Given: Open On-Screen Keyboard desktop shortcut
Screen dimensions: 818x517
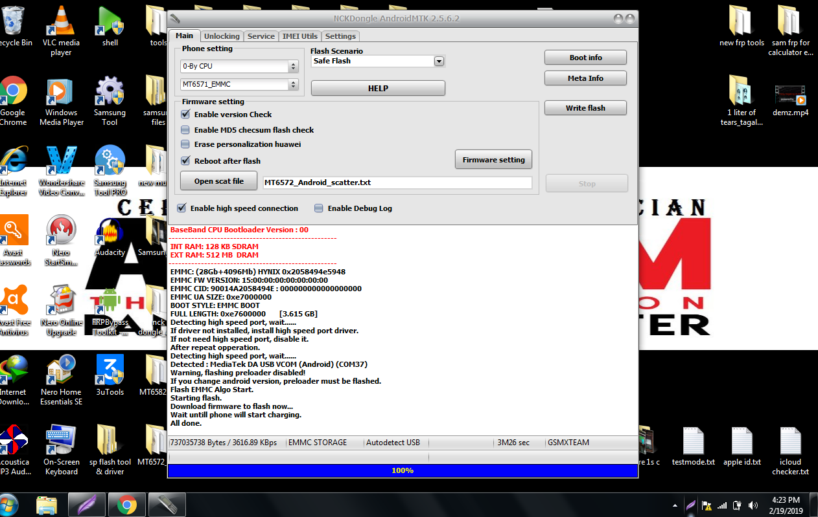Looking at the screenshot, I should [x=61, y=450].
